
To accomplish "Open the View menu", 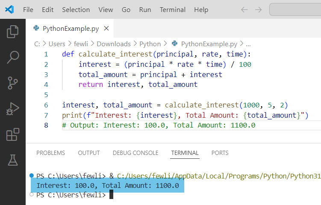I will (x=106, y=10).
